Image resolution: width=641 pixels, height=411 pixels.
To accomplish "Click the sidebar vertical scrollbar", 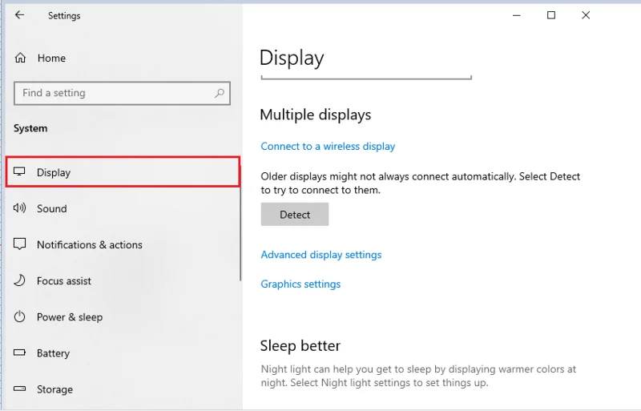I will (x=240, y=223).
